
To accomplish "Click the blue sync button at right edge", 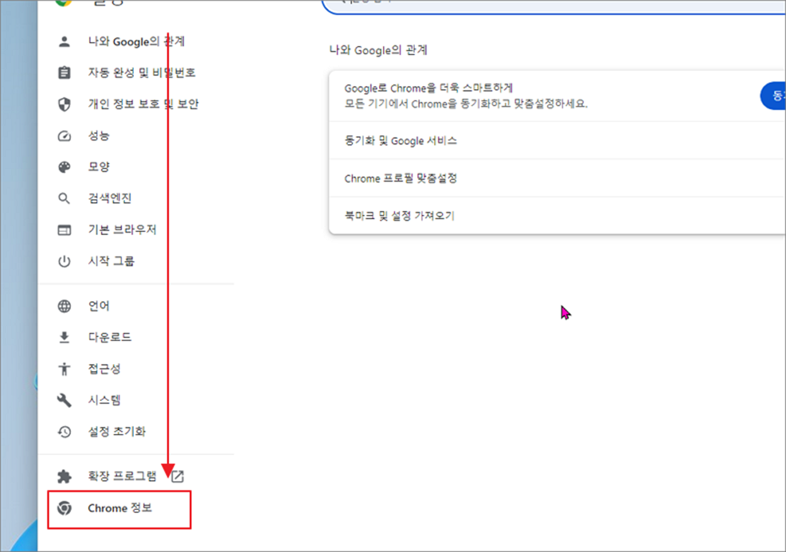I will [x=773, y=96].
